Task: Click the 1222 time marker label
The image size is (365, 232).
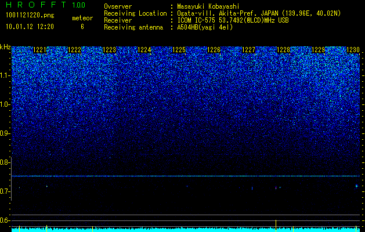Action: (x=74, y=50)
